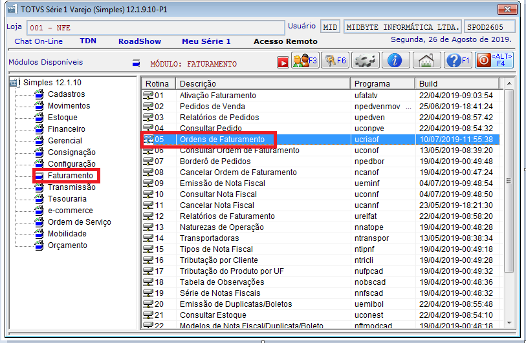526x343 pixels.
Task: Sort by the Descrição column header
Action: click(263, 84)
